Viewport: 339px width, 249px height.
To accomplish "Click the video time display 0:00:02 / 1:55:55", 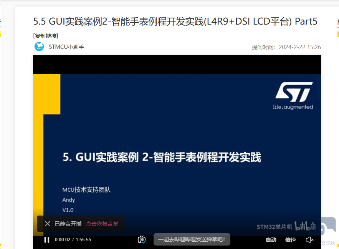I will coord(73,240).
